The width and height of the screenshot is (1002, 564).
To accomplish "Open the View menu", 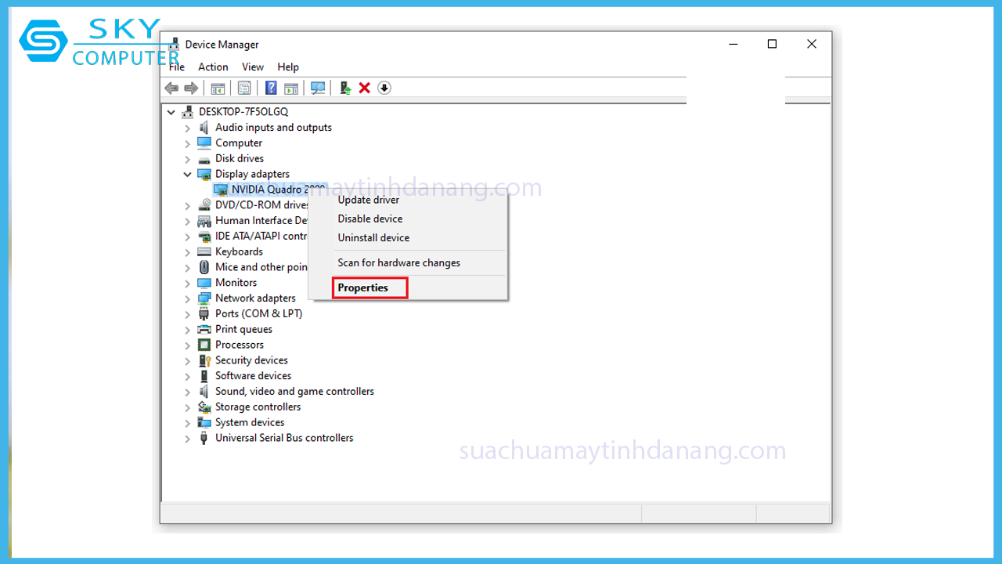I will tap(253, 67).
